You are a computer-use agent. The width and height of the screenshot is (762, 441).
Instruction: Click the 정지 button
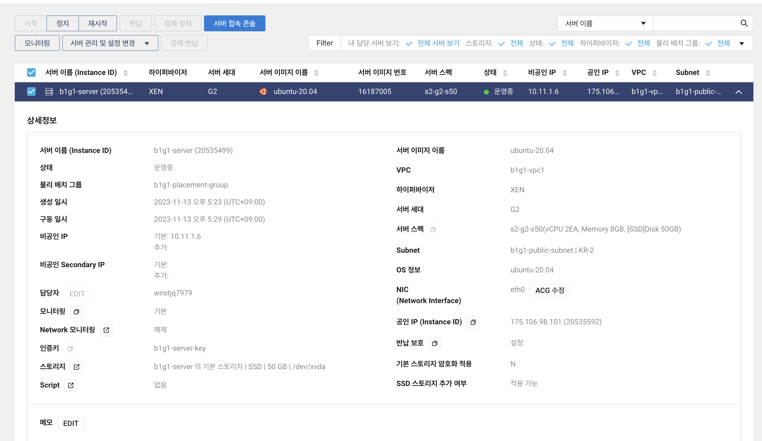[63, 23]
